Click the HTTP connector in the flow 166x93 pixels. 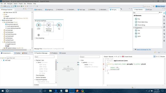(39, 25)
